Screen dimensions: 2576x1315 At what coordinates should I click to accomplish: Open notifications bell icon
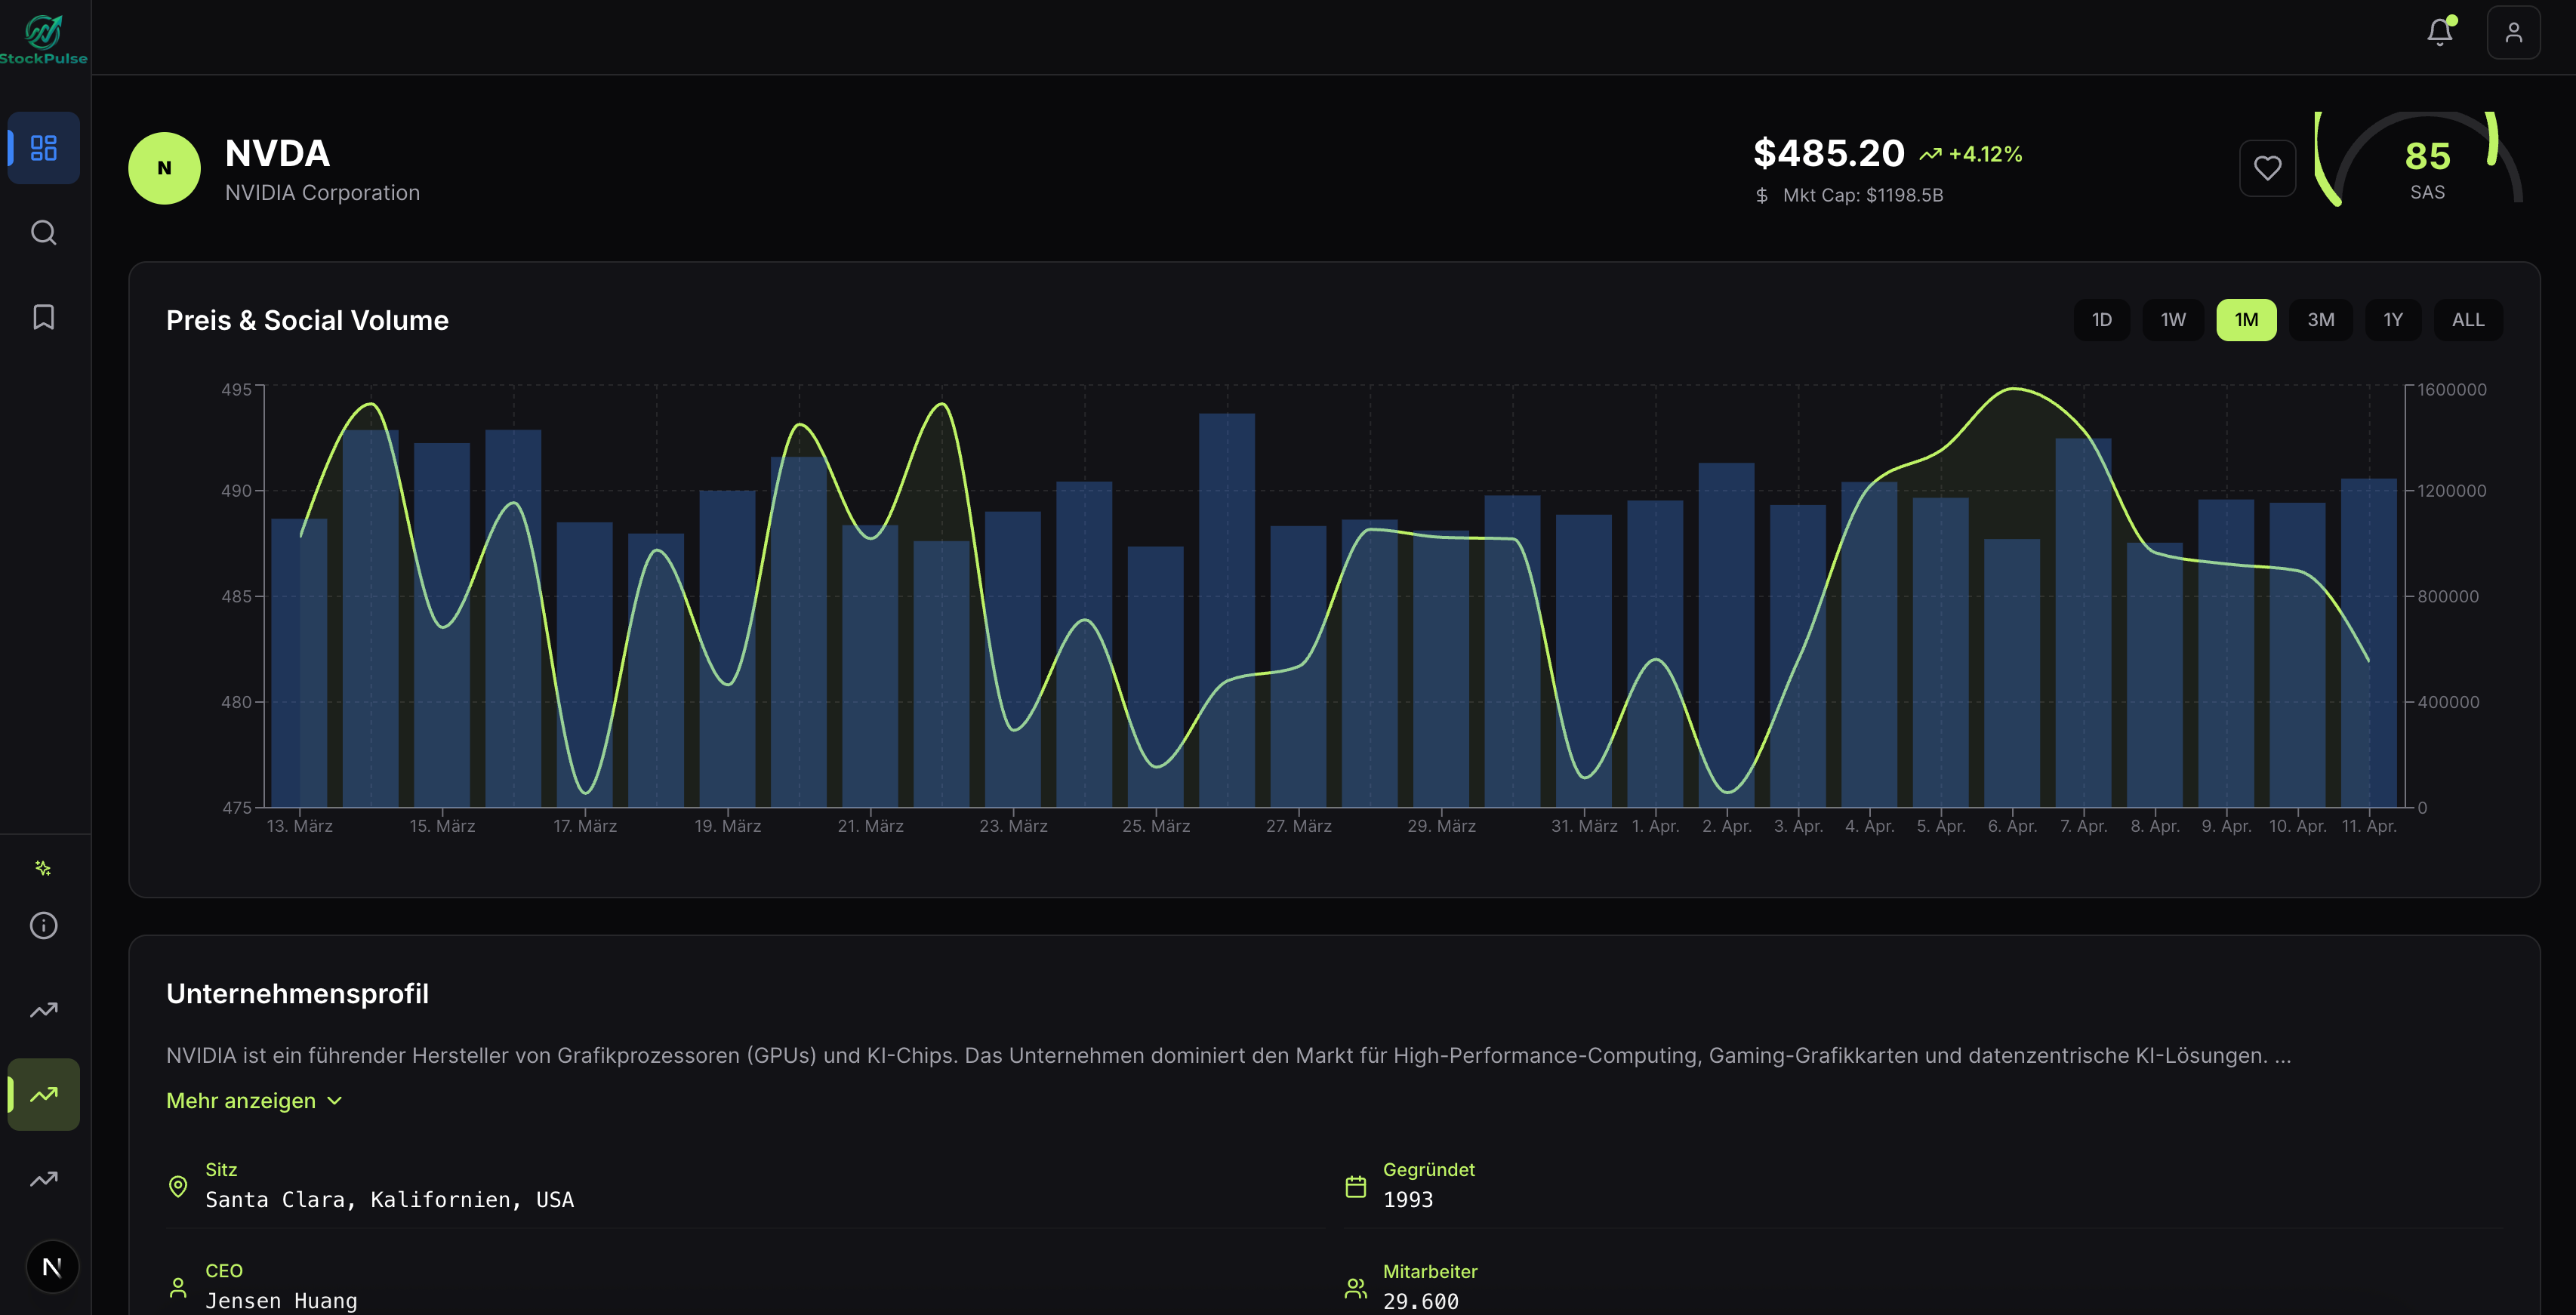pos(2440,32)
